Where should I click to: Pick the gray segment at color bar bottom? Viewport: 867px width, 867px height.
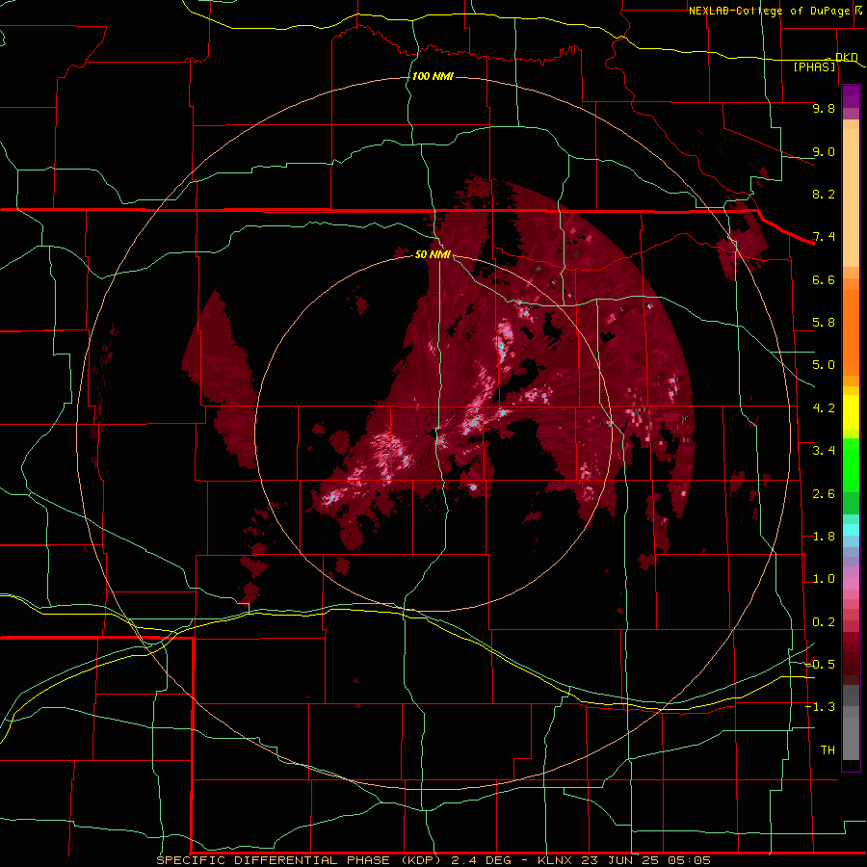(851, 738)
